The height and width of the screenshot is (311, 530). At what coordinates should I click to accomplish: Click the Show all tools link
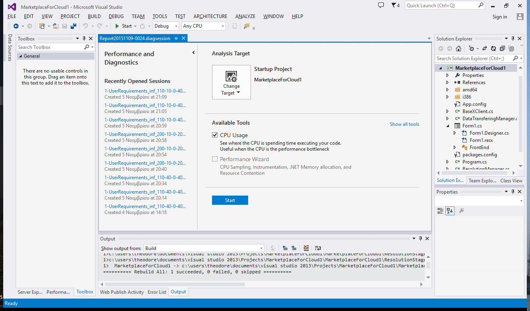click(x=404, y=124)
